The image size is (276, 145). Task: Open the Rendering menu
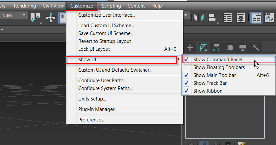(x=25, y=6)
